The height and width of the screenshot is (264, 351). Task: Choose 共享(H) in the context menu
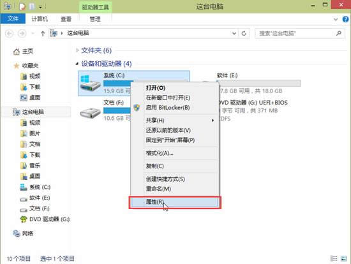coord(155,121)
